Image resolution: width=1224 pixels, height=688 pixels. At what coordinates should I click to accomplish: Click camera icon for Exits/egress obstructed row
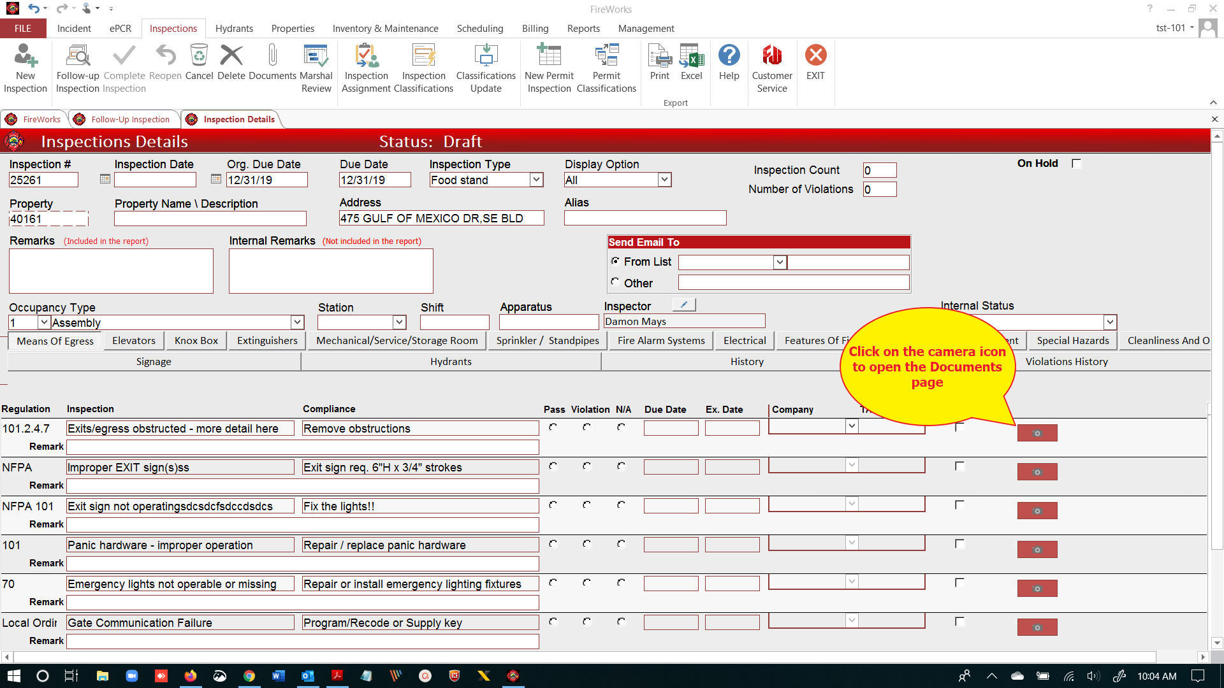click(x=1037, y=433)
